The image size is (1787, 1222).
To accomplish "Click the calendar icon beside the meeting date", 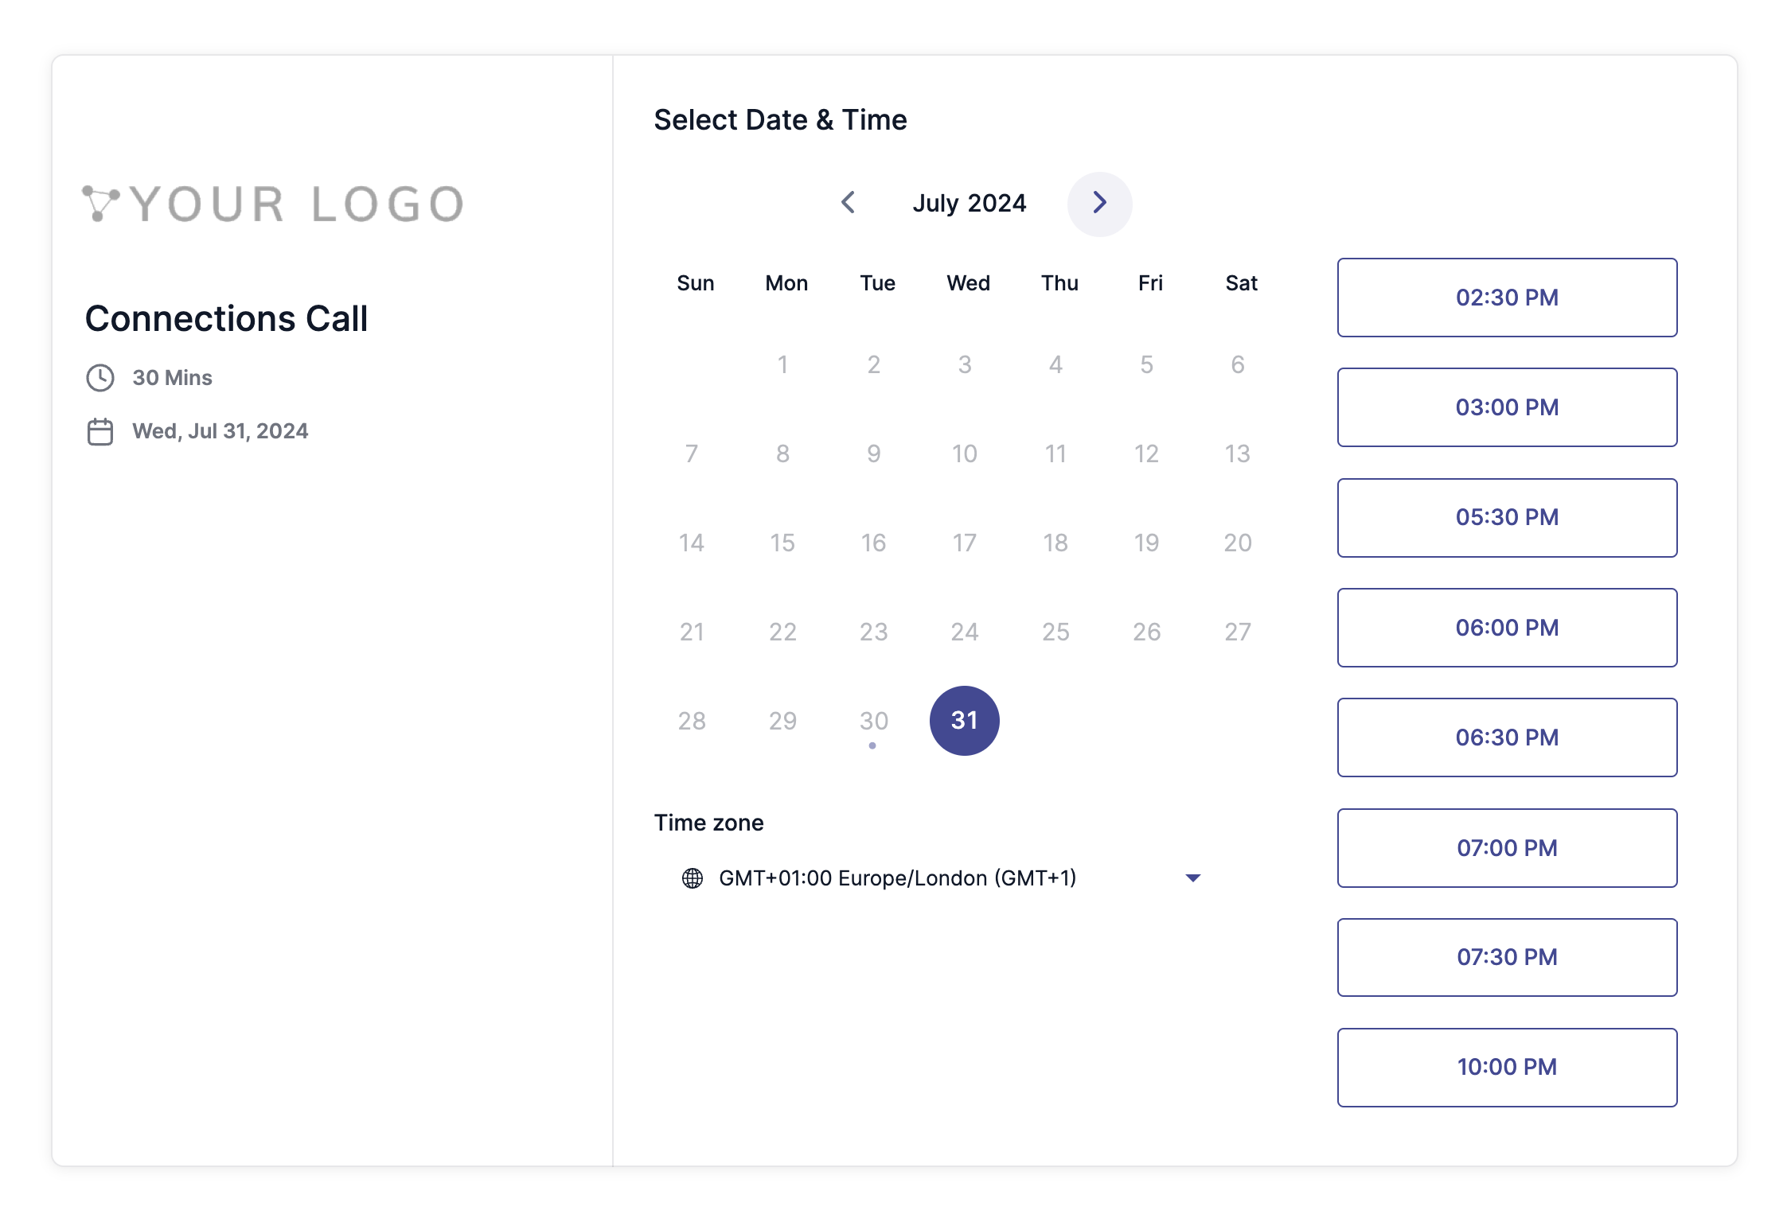I will [x=100, y=430].
